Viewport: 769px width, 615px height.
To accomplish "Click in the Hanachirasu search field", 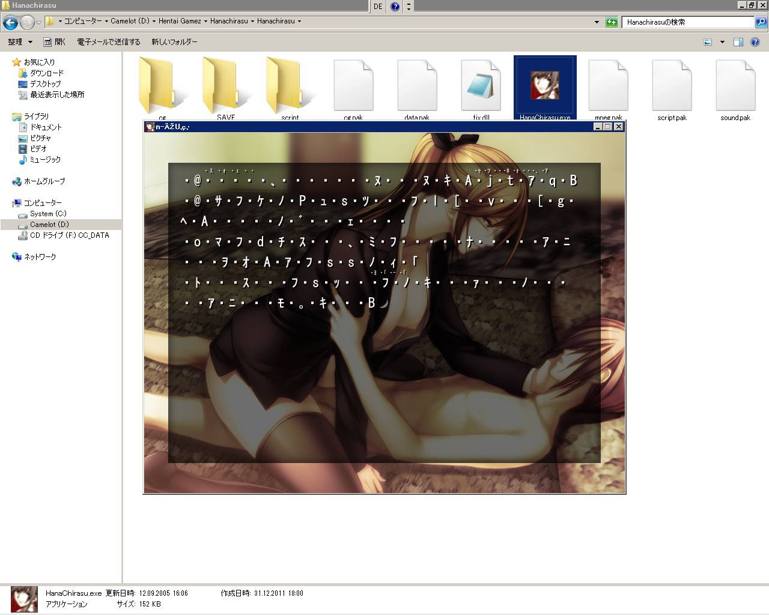I will coord(688,22).
